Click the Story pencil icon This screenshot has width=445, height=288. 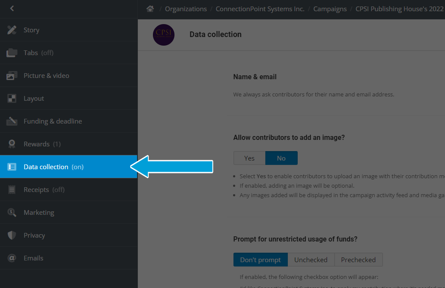click(x=12, y=30)
